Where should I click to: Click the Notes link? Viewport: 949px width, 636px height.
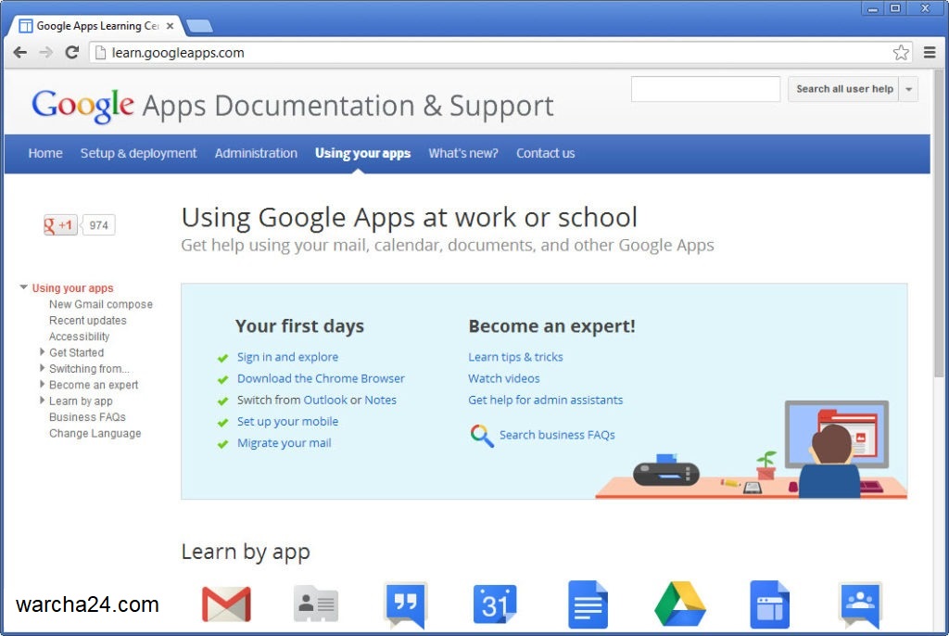point(380,400)
